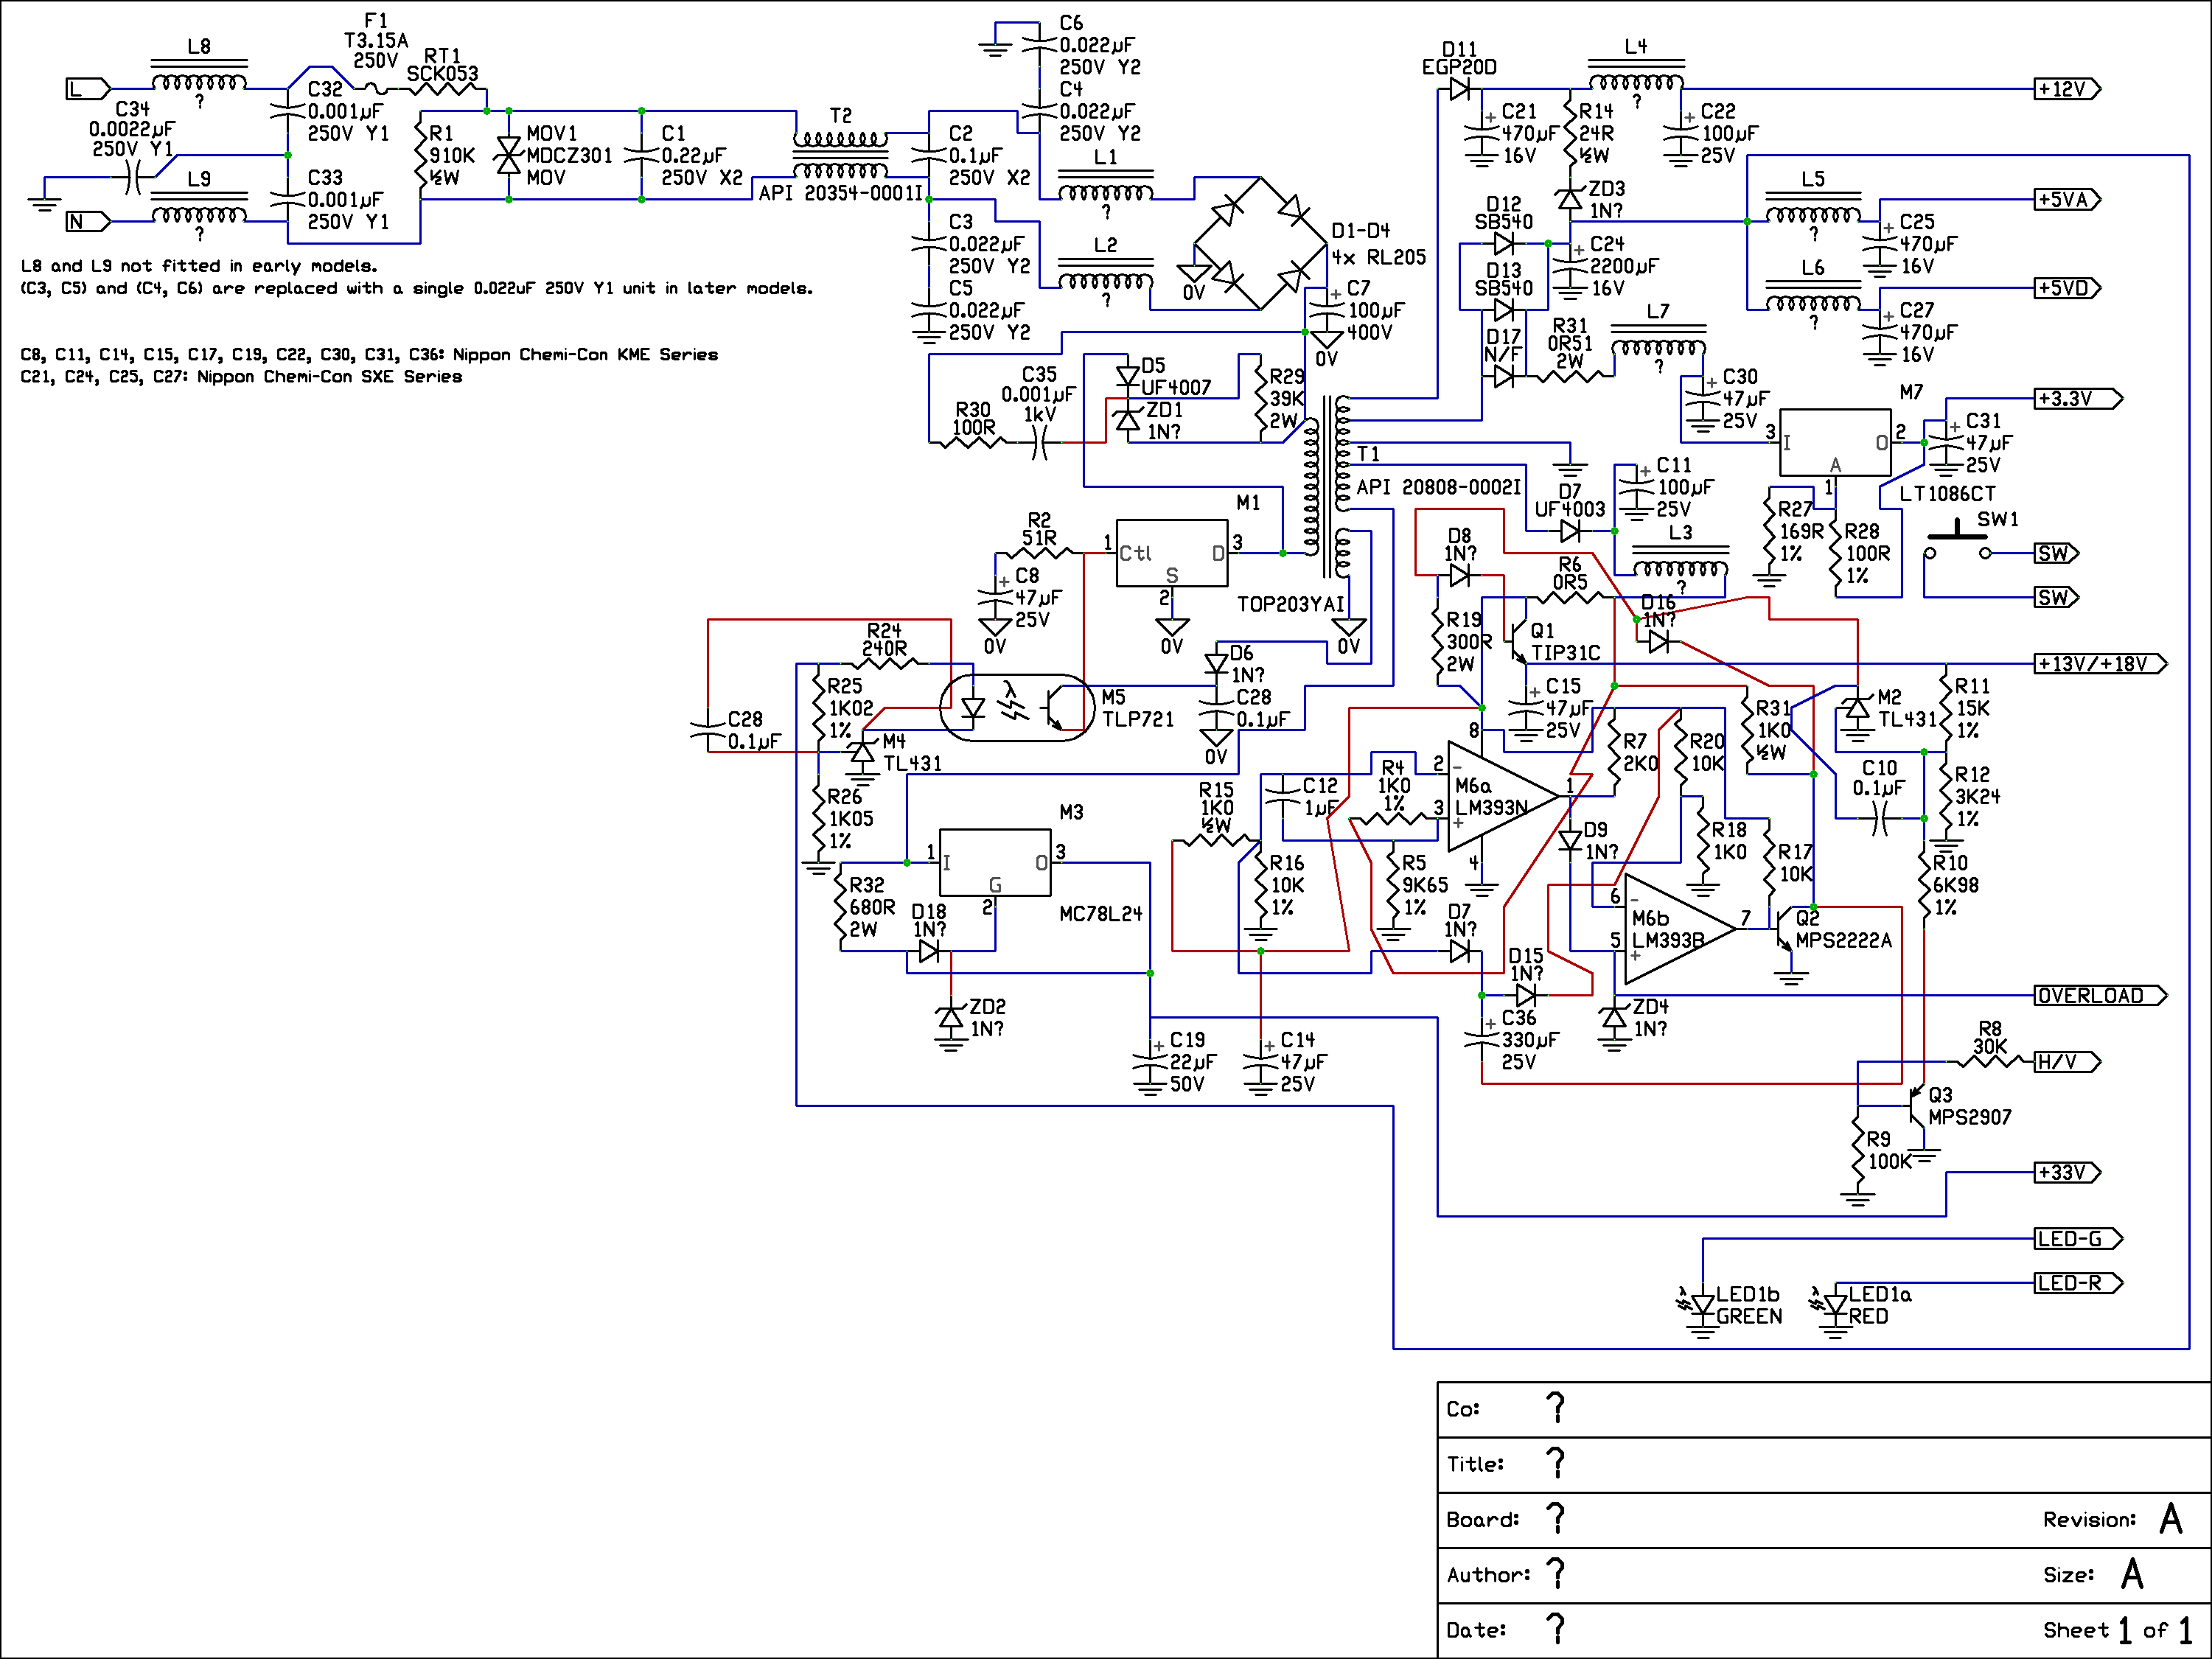2212x1659 pixels.
Task: Select the T2 common-mode choke symbol
Action: pyautogui.click(x=840, y=155)
